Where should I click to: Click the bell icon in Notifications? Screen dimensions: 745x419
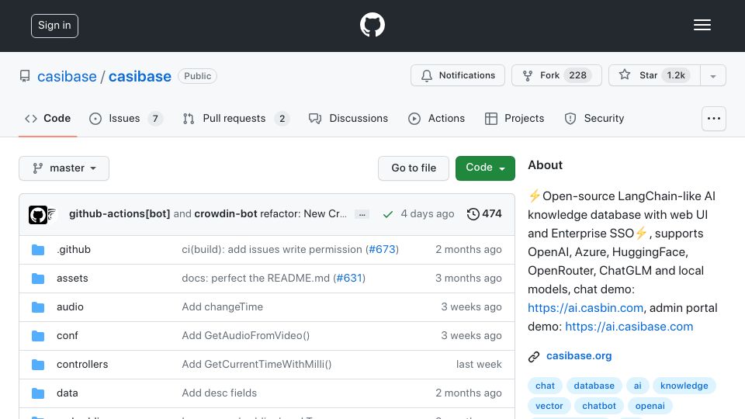pos(427,75)
